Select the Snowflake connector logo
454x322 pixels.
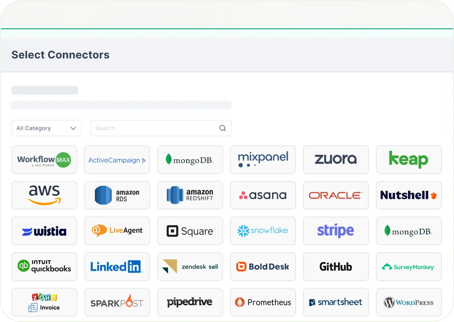click(x=263, y=231)
